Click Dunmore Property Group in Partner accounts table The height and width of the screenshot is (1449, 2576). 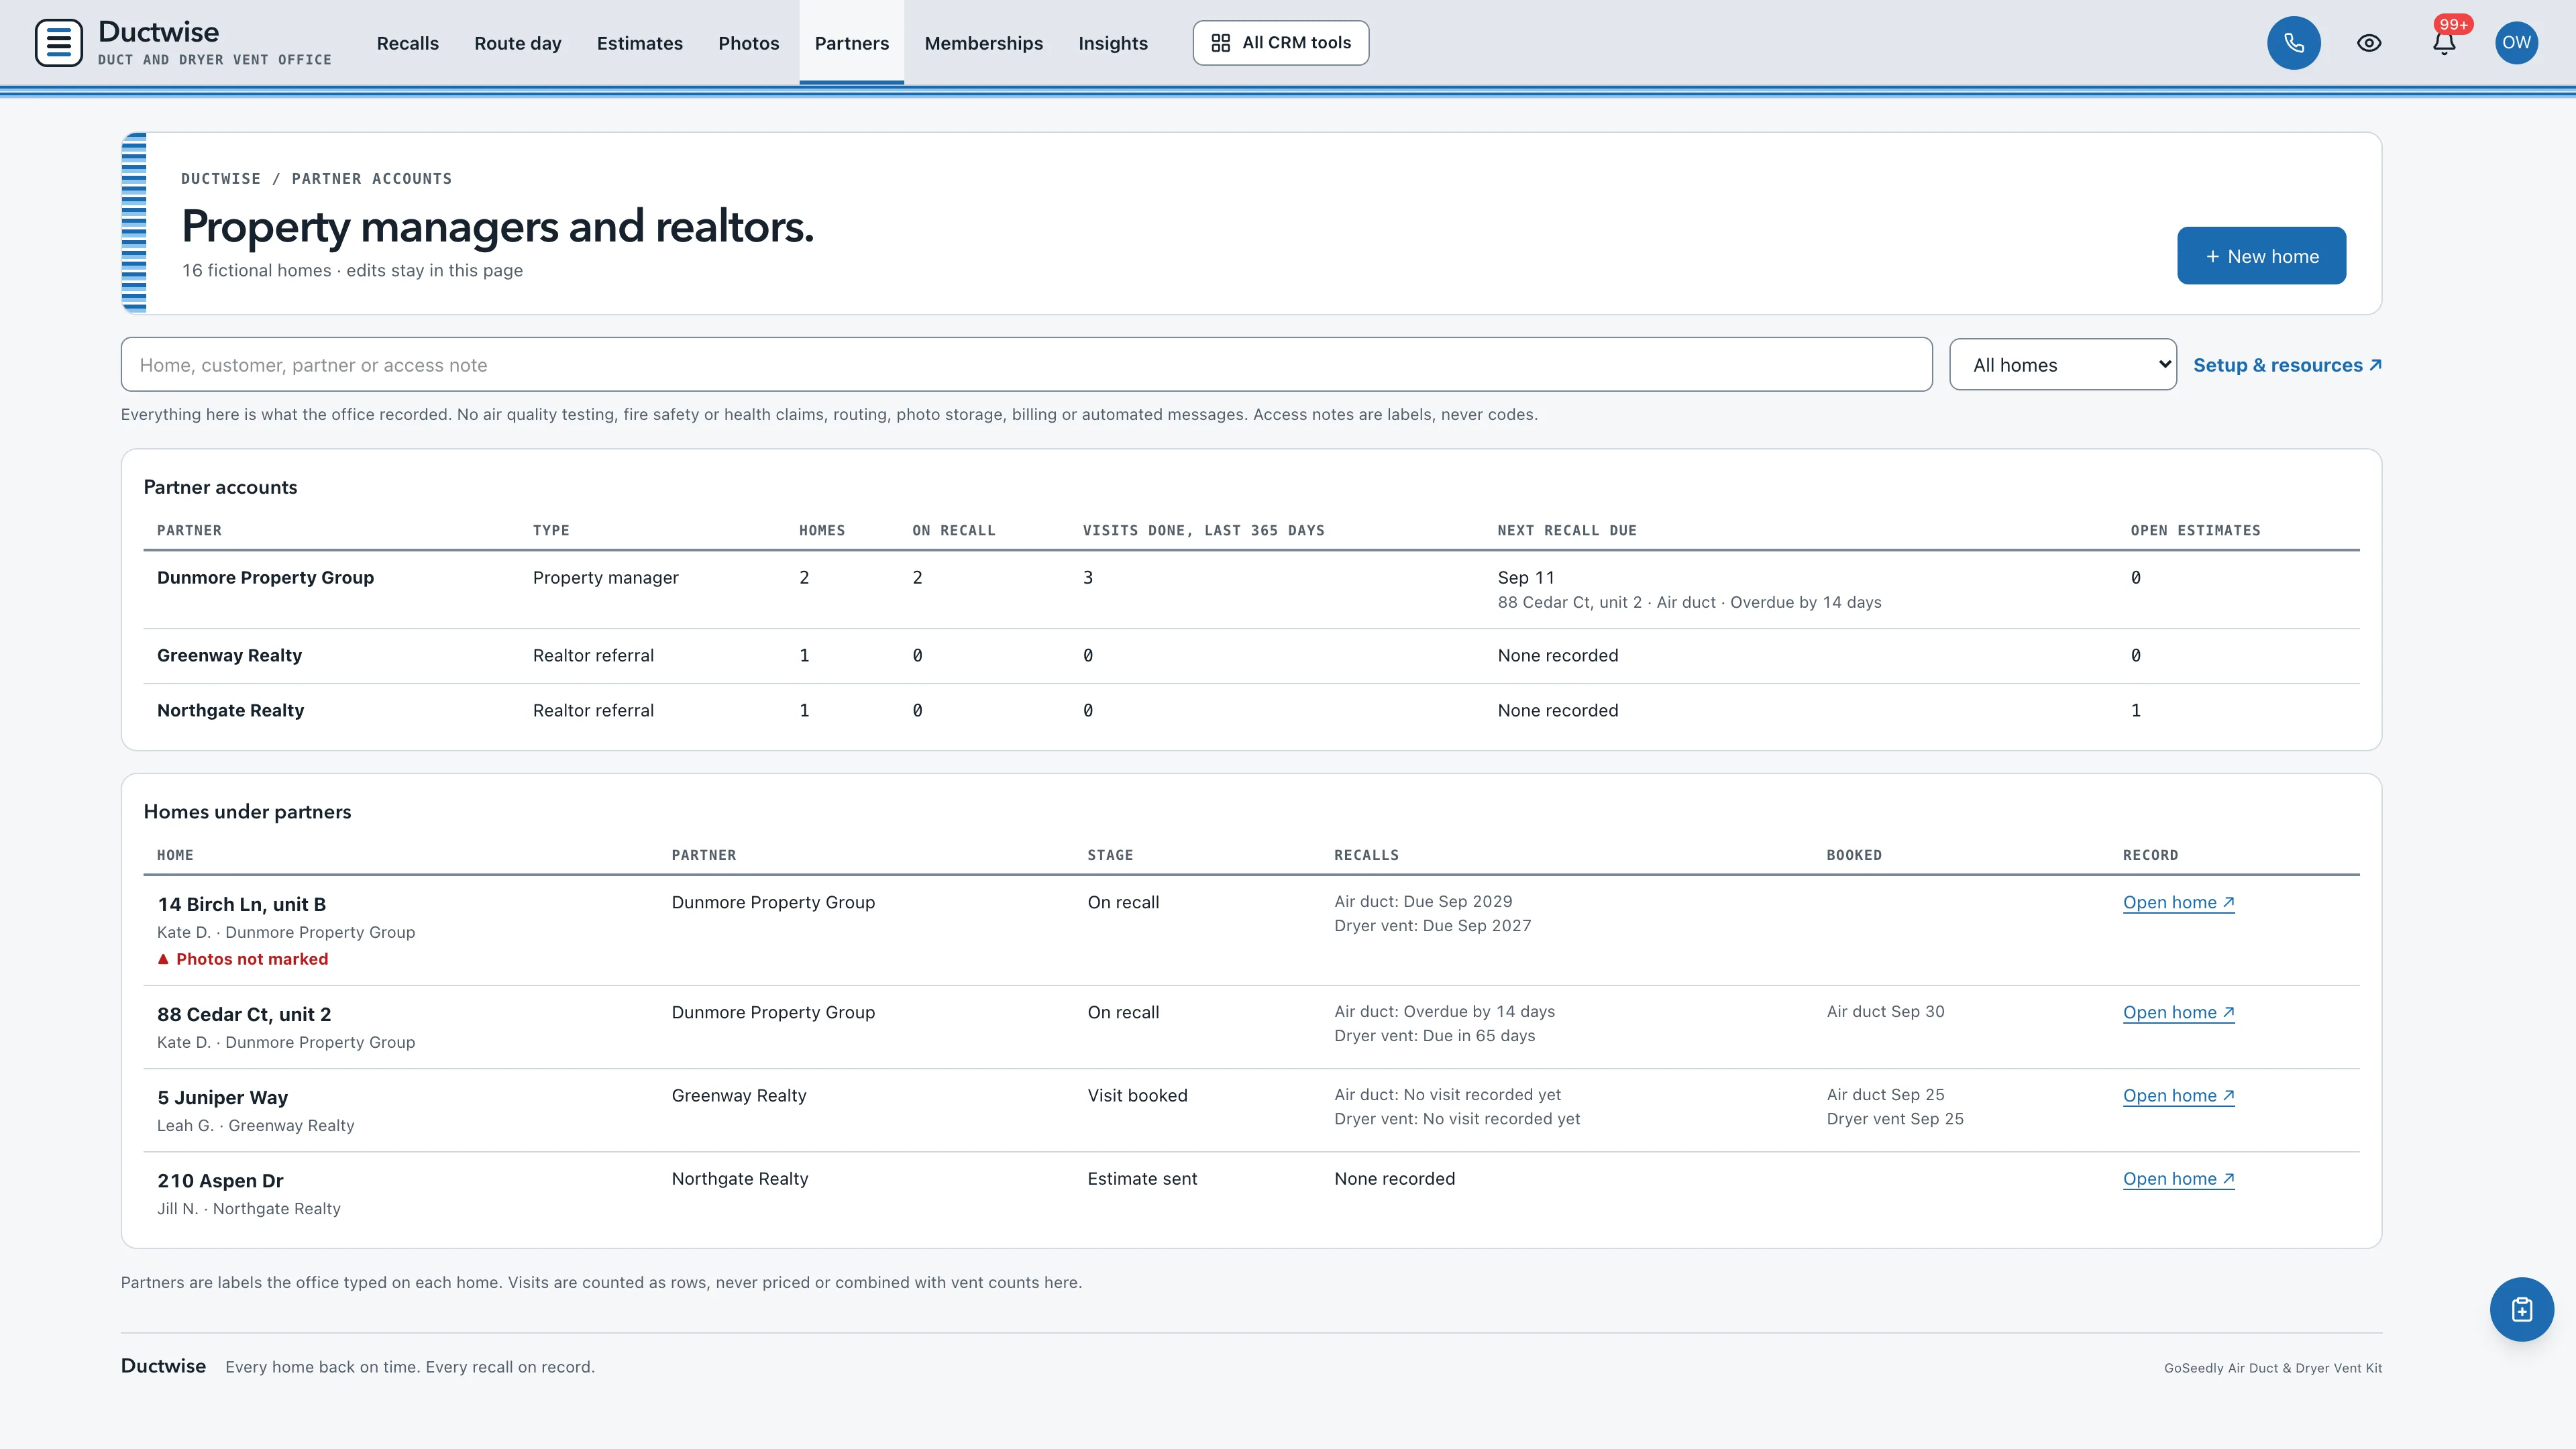265,577
